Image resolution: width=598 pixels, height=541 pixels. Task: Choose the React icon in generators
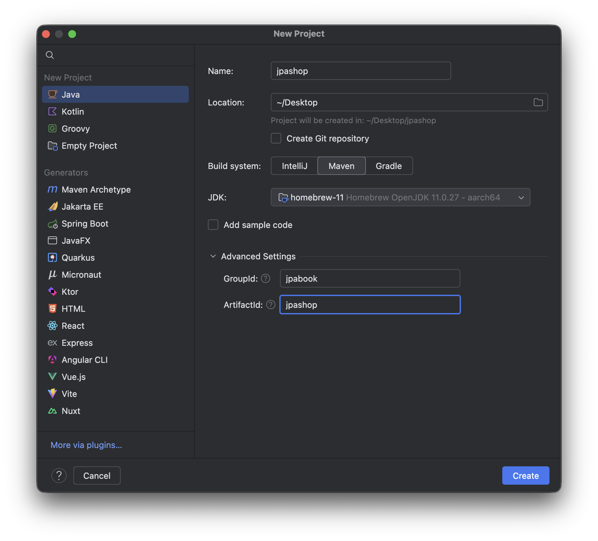pos(52,326)
